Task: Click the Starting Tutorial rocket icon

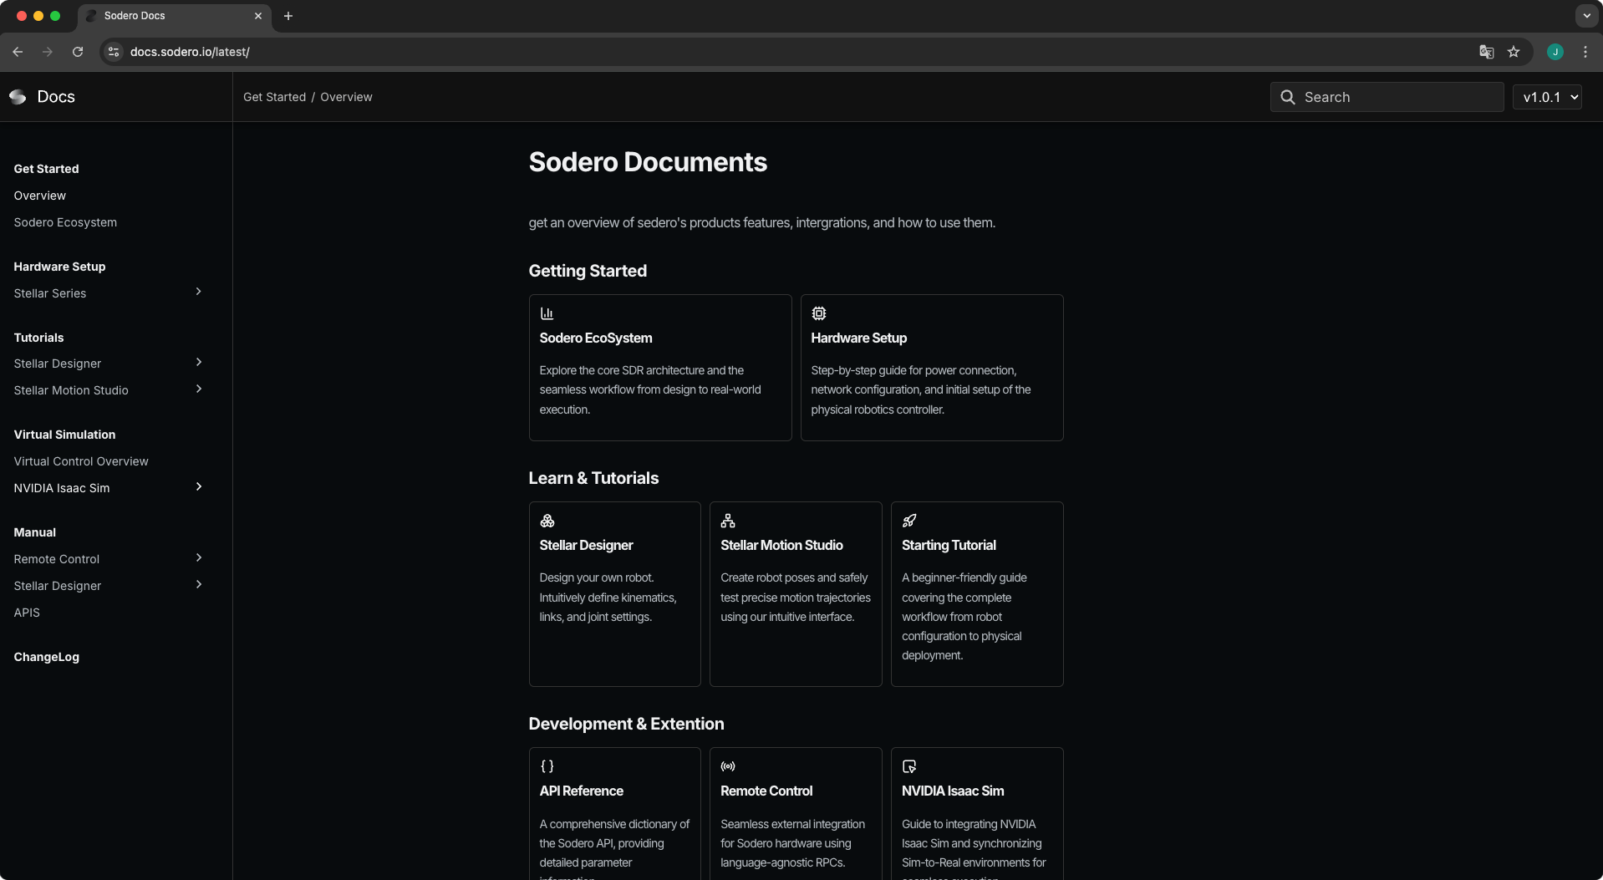Action: [909, 521]
